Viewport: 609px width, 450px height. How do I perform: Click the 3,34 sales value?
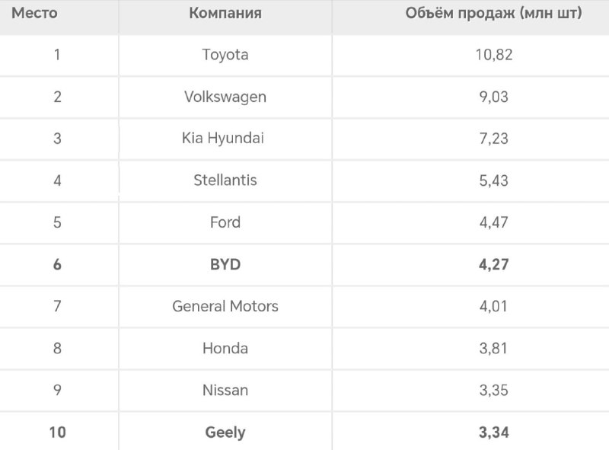pos(493,432)
